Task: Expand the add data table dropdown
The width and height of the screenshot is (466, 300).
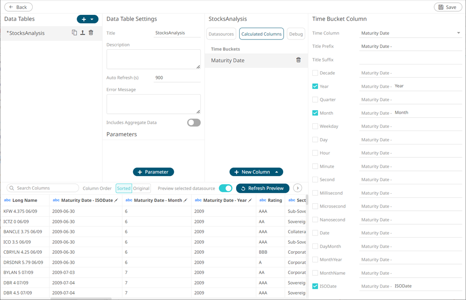Action: [x=92, y=19]
